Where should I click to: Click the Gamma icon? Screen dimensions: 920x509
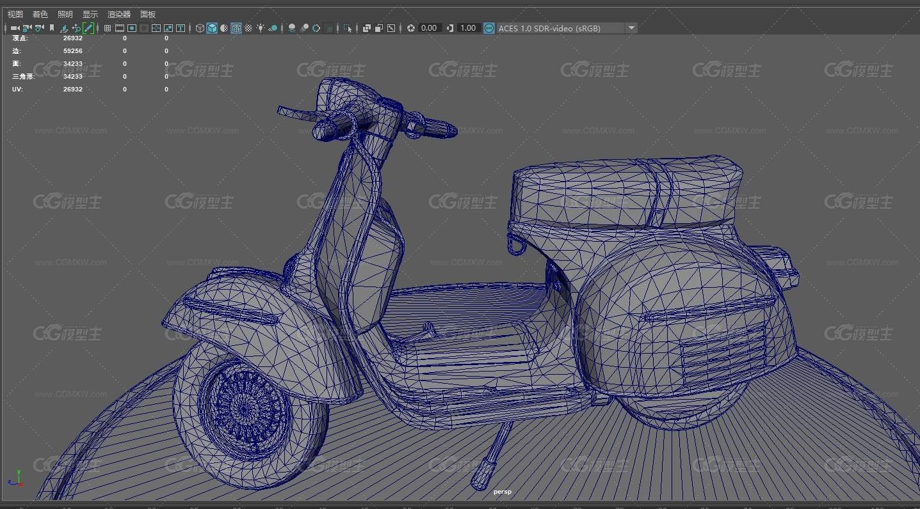pyautogui.click(x=450, y=28)
